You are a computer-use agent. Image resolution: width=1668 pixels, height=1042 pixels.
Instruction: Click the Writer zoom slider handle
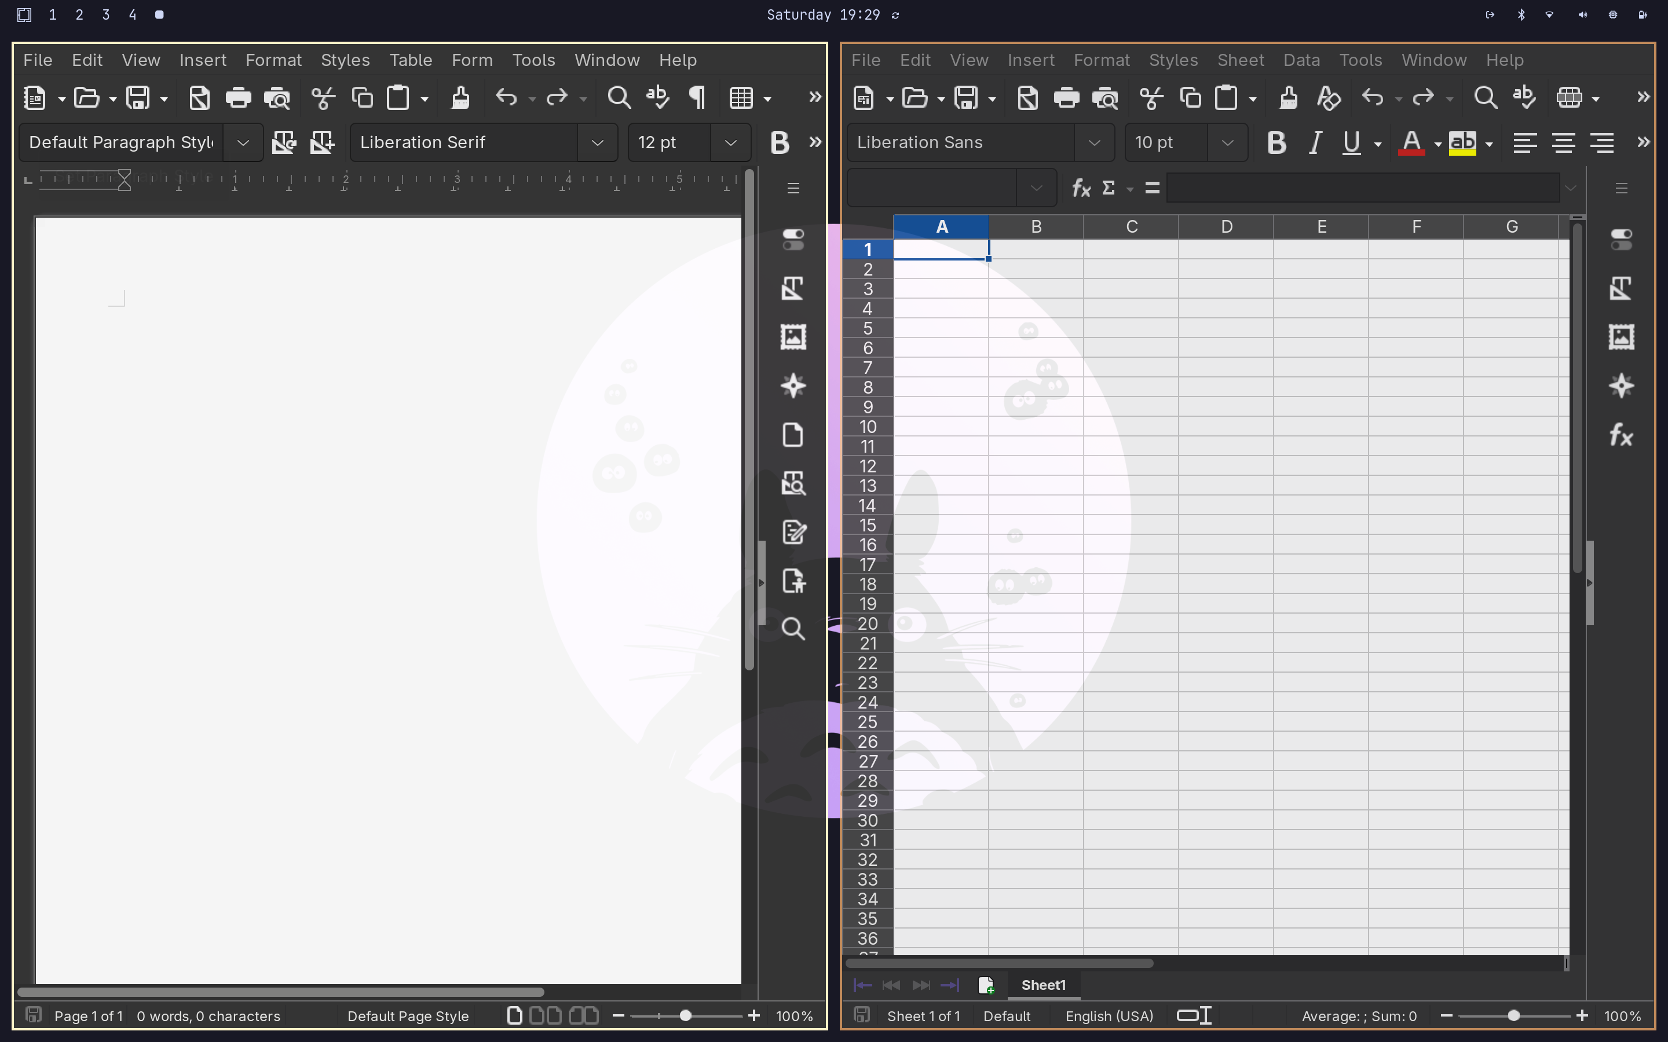point(685,1016)
